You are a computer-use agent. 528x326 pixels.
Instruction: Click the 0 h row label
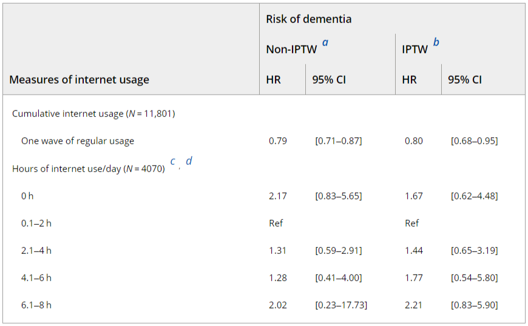[27, 196]
